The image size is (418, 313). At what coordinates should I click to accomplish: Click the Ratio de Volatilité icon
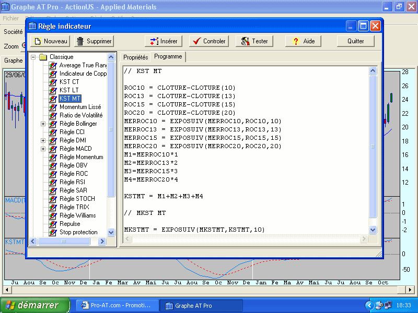click(53, 115)
